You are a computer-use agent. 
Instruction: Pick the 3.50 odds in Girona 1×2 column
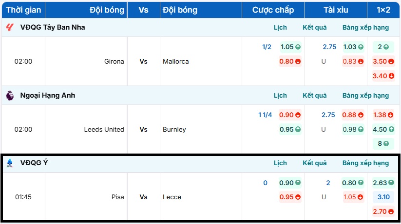pos(383,62)
